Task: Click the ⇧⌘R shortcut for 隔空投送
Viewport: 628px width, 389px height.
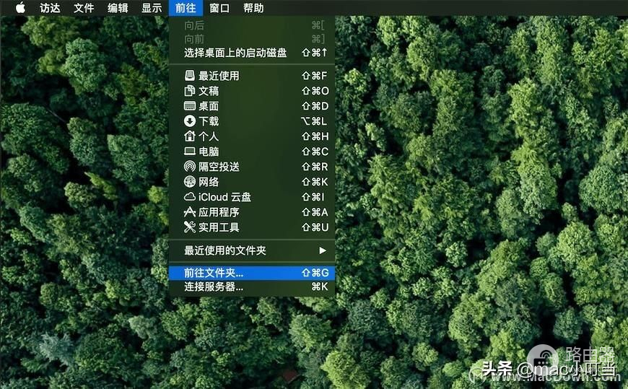Action: pos(315,167)
